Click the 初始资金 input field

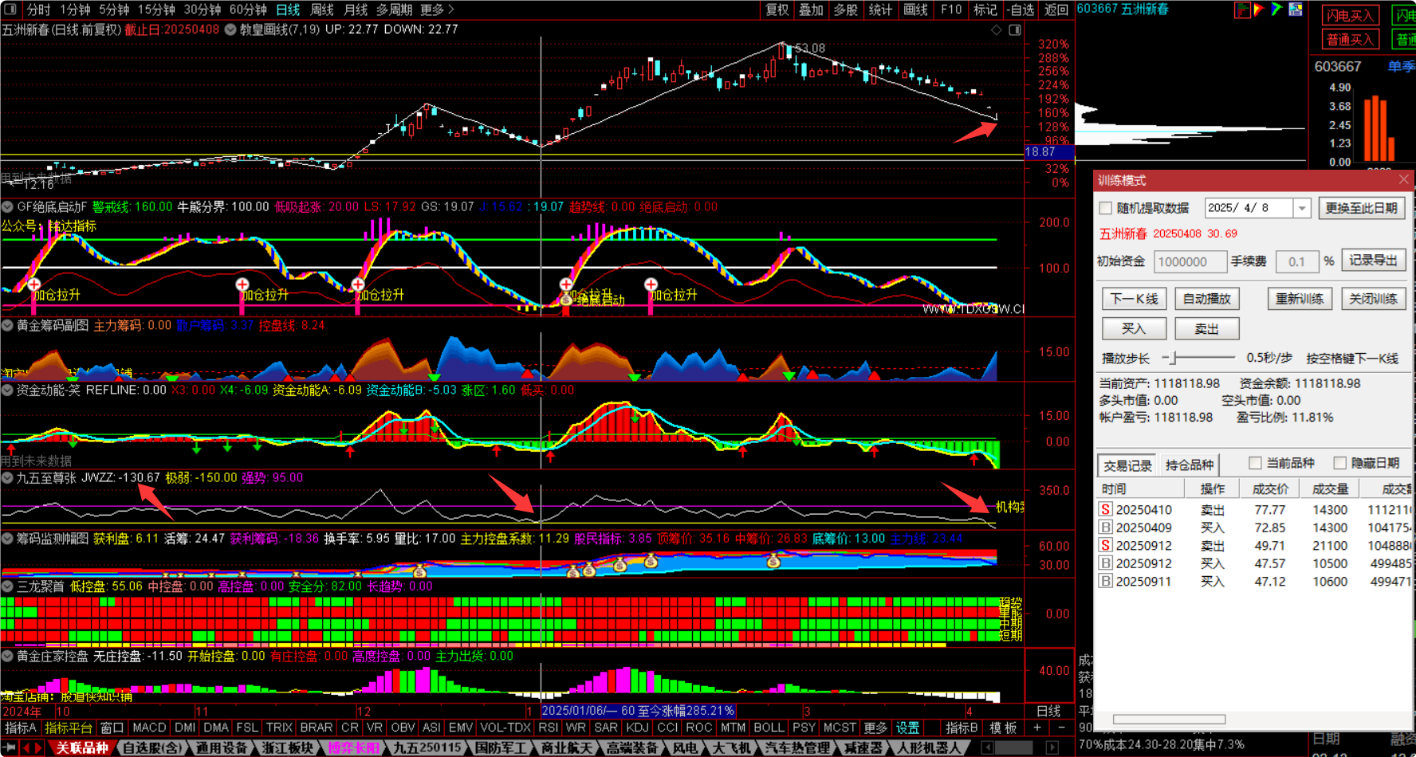1190,261
